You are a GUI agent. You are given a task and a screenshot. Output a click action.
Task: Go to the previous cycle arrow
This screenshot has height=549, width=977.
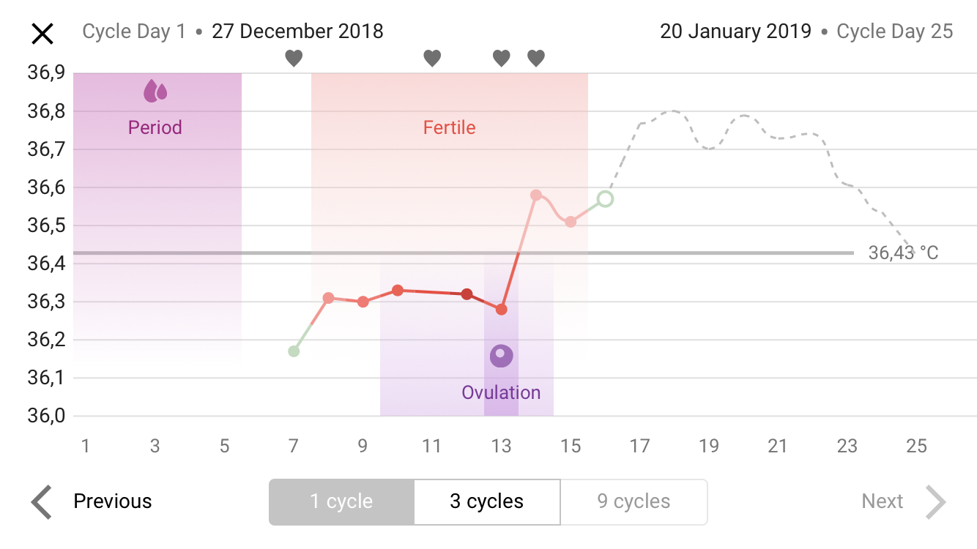tap(42, 502)
